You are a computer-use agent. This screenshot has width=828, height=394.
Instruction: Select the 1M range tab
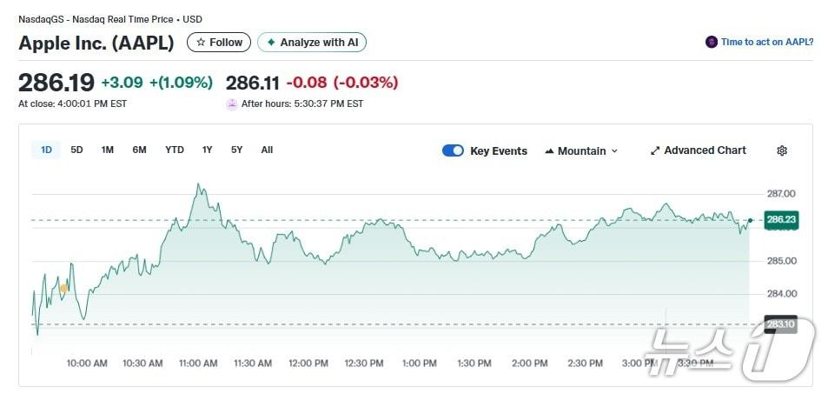(x=108, y=150)
